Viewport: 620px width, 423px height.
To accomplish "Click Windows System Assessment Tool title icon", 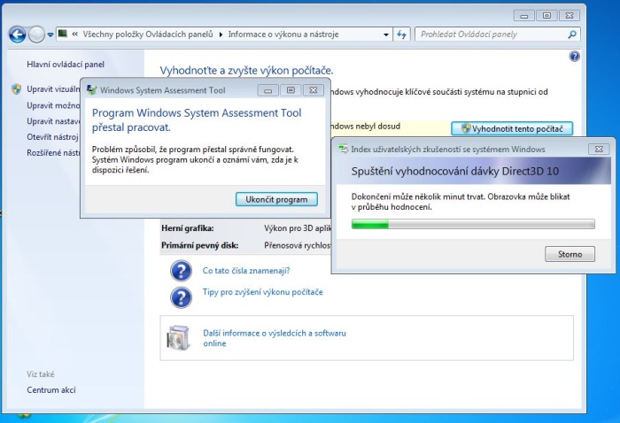I will (x=92, y=90).
